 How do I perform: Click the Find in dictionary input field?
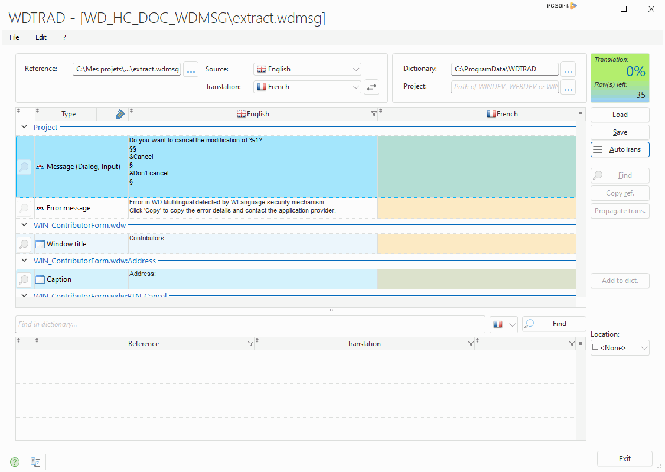pos(250,324)
